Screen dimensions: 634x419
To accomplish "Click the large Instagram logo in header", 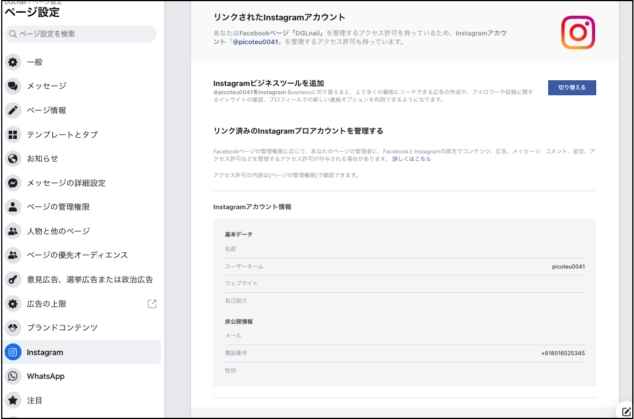I will (x=578, y=33).
